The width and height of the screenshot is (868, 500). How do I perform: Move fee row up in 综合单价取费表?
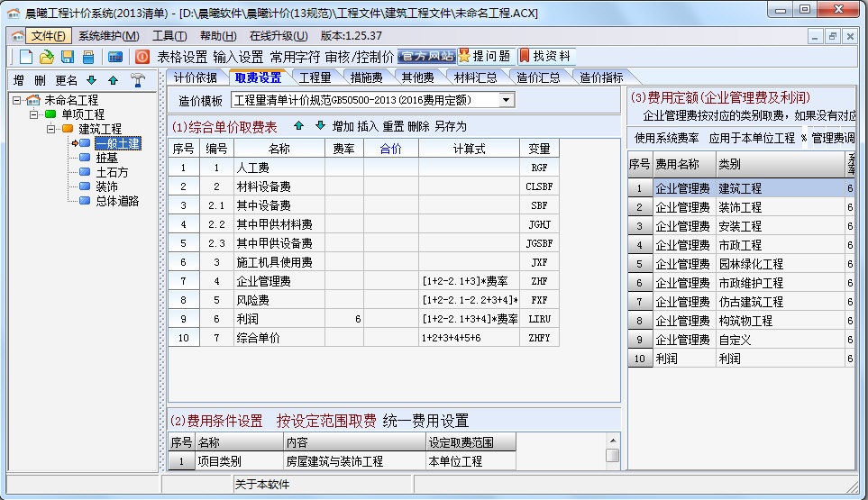click(299, 125)
